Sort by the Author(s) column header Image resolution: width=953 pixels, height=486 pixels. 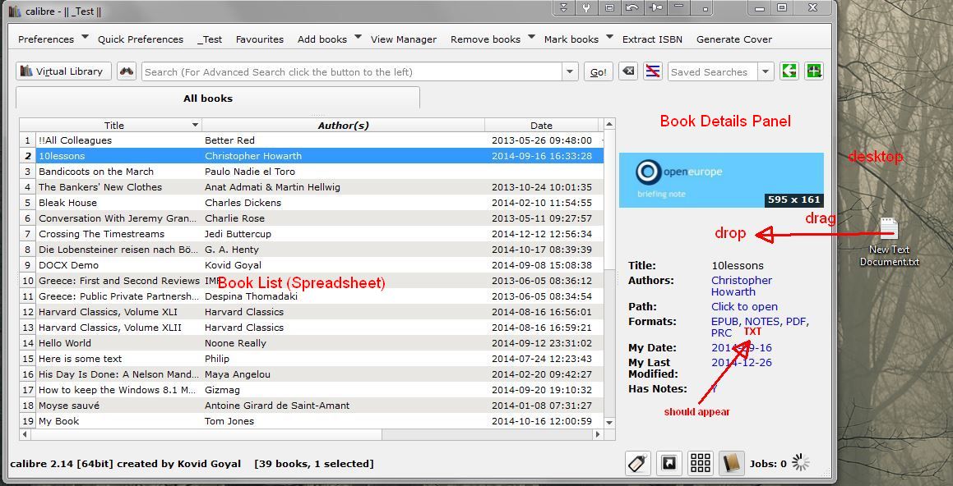[x=344, y=126]
